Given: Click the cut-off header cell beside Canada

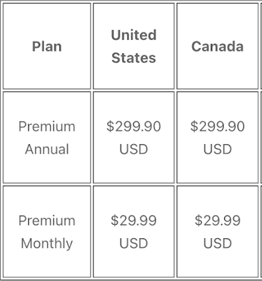Looking at the screenshot, I should pyautogui.click(x=261, y=46).
